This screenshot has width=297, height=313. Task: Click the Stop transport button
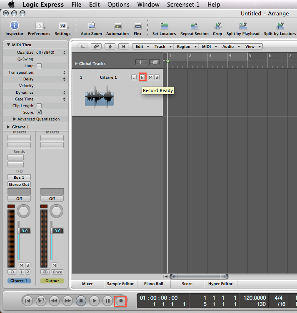point(81,300)
